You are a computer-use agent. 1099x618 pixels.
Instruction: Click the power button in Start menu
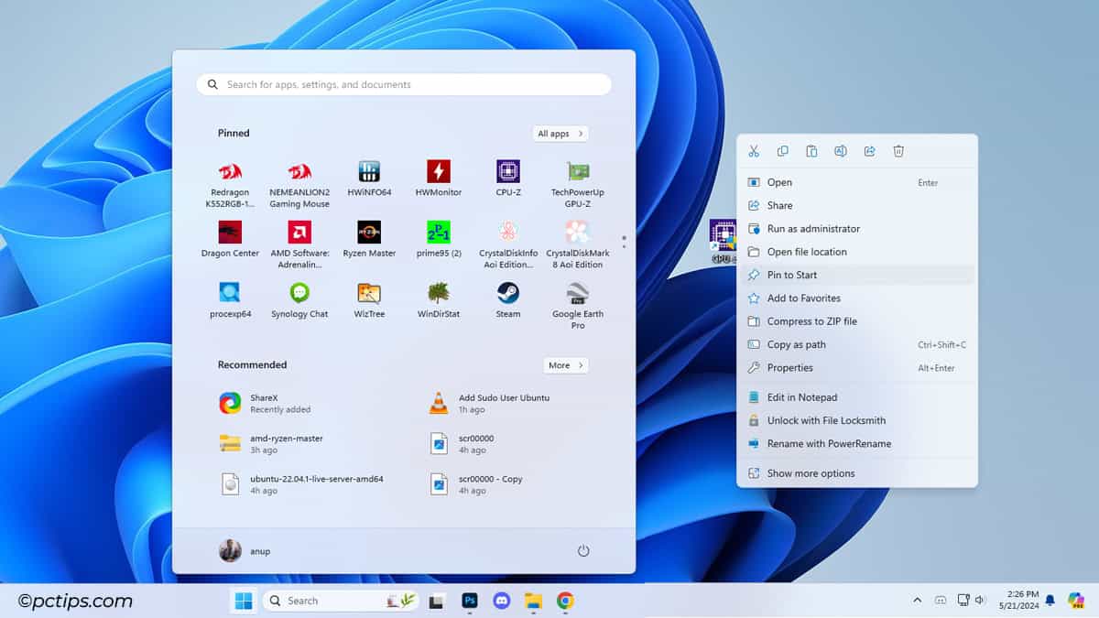tap(583, 551)
